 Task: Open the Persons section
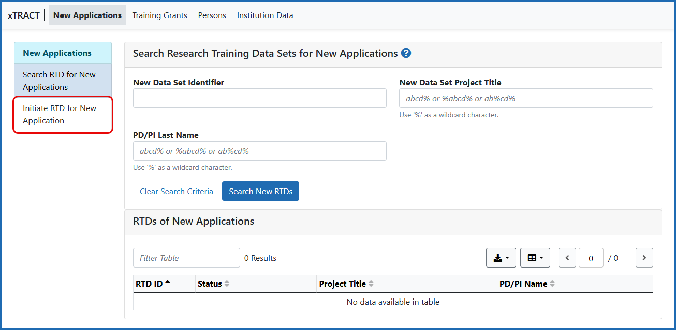tap(212, 15)
